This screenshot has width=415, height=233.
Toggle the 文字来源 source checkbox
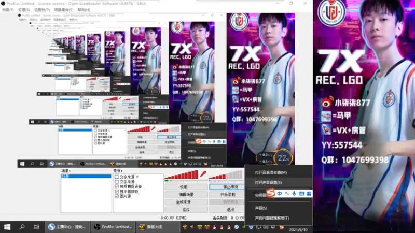pos(117,182)
